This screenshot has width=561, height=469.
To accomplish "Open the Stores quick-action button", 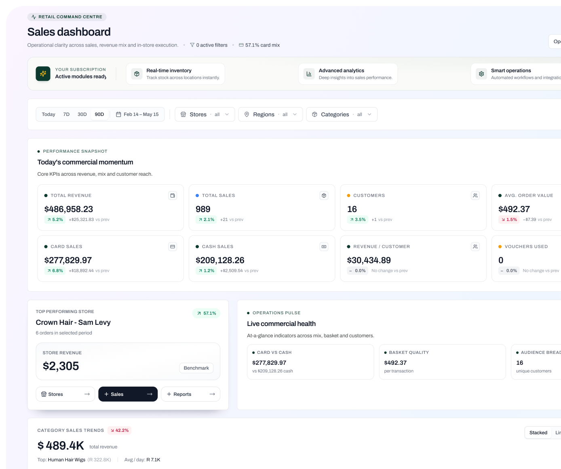I will point(65,394).
